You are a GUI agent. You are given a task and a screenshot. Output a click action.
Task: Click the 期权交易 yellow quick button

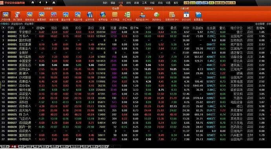click(230, 3)
